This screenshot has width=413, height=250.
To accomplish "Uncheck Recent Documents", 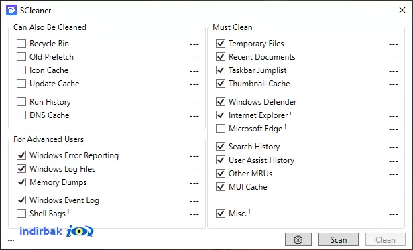I will [x=221, y=57].
